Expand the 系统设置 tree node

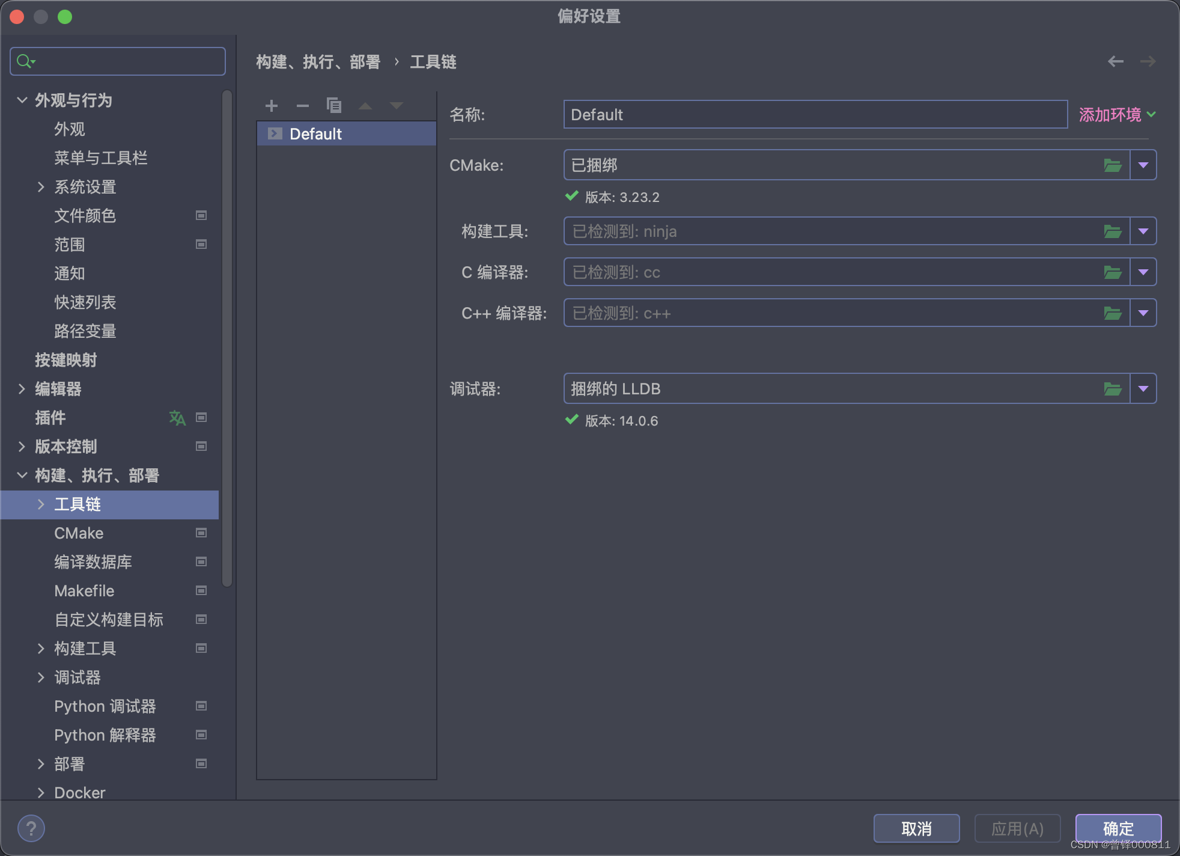(40, 187)
